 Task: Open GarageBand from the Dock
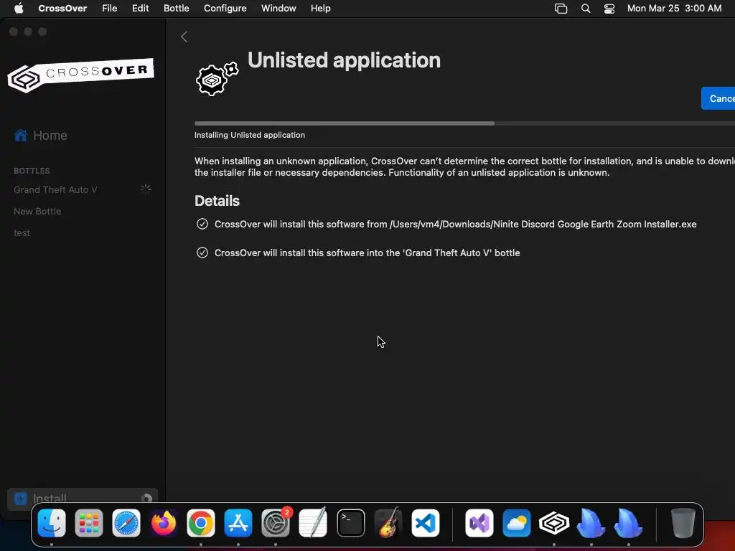388,523
